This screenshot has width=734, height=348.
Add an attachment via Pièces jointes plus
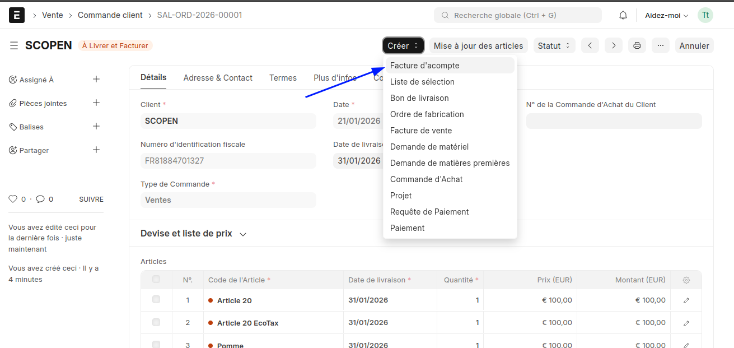[96, 103]
